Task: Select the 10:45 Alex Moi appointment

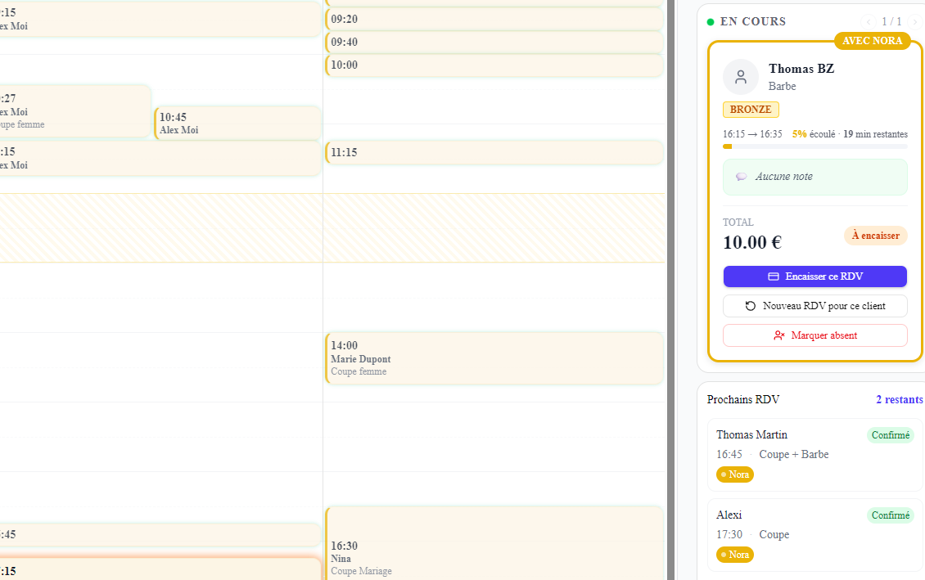Action: click(x=237, y=124)
